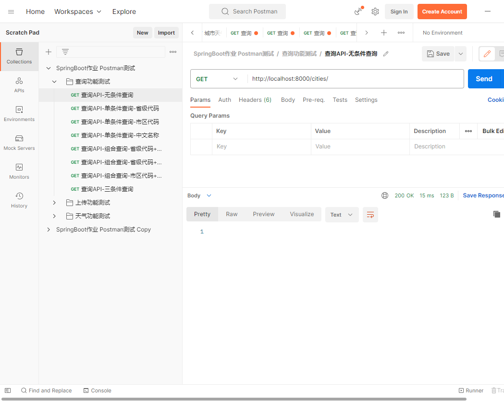Click the New button in Scratch Pad
The image size is (504, 402).
coord(142,33)
